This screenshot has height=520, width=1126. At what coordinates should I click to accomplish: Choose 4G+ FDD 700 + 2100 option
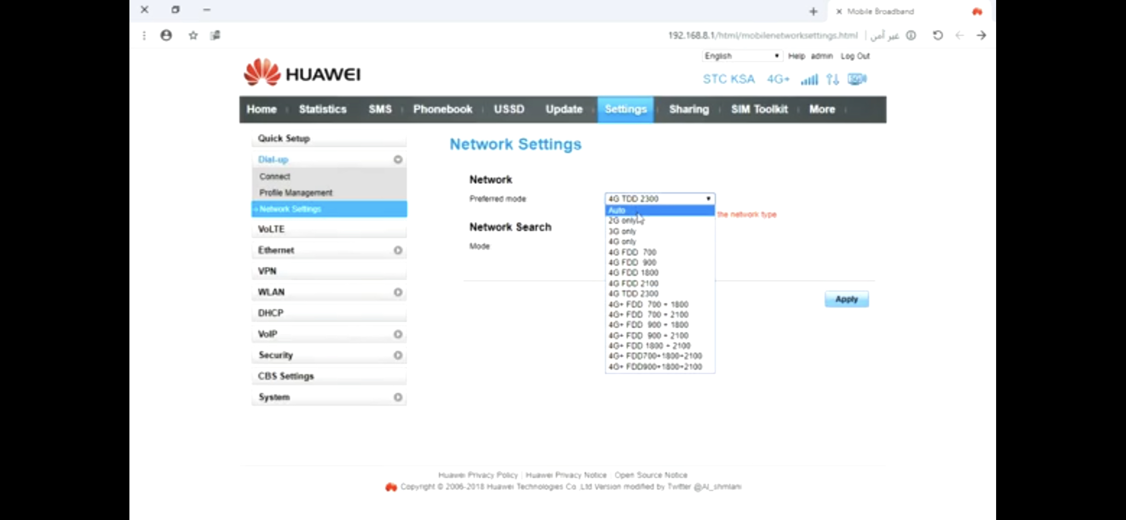(x=660, y=314)
